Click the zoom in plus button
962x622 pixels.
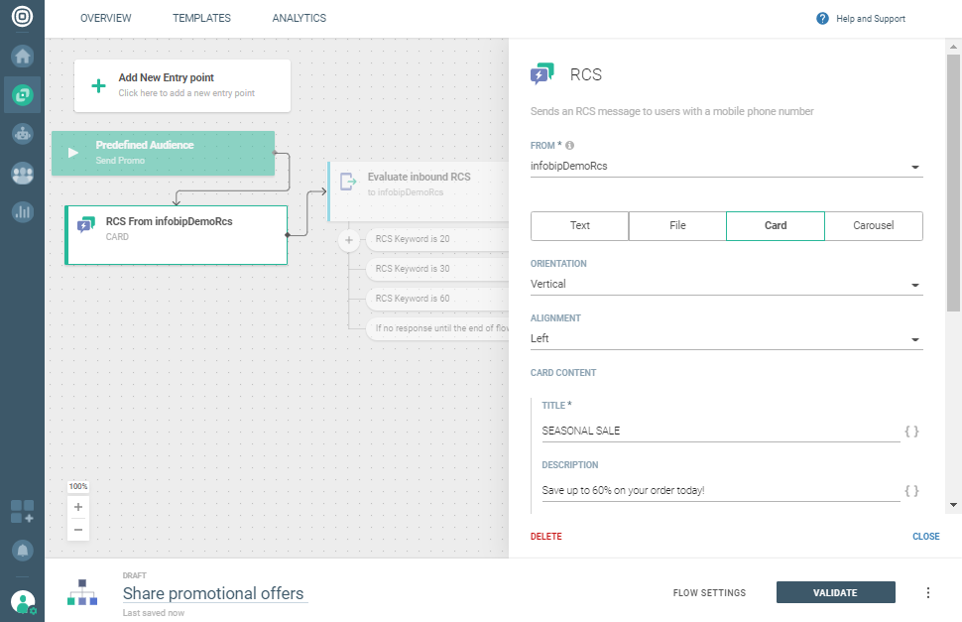pyautogui.click(x=78, y=507)
